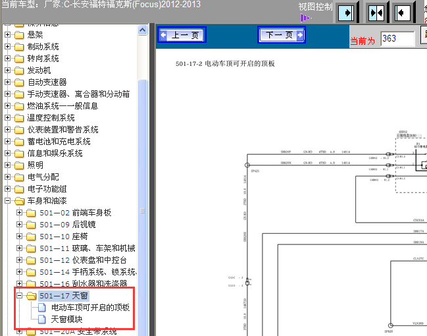427x336 pixels.
Task: Expand 仪表装置和警告系统 node
Action: 8,130
